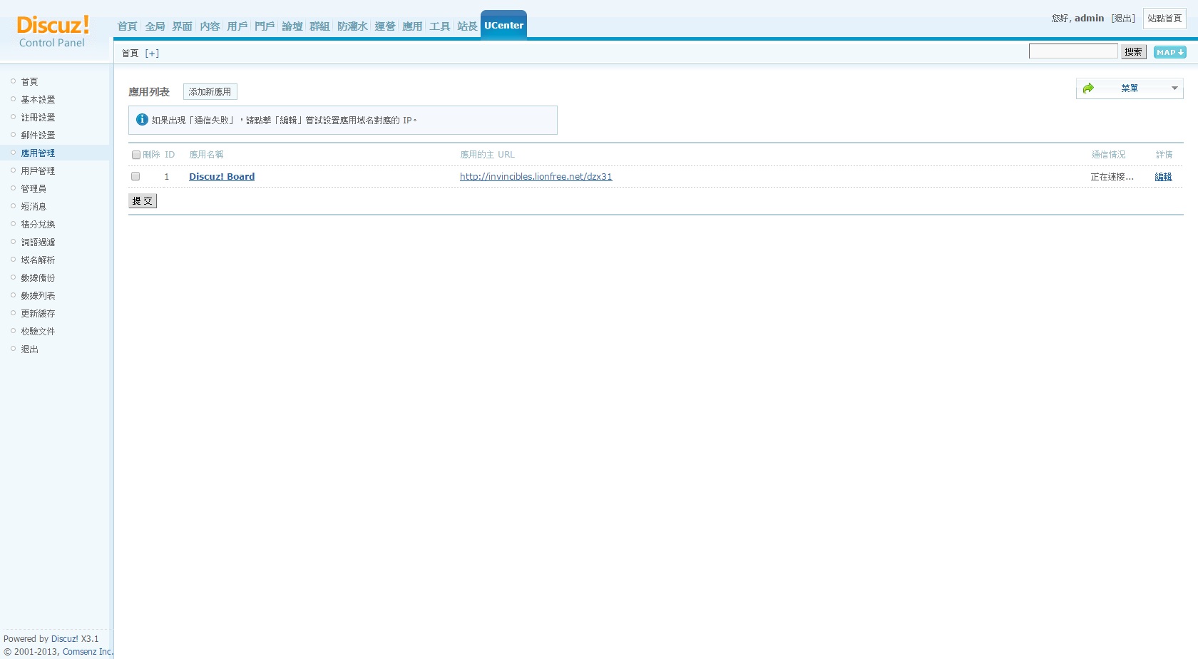Open 短消息 in the left sidebar

(34, 207)
